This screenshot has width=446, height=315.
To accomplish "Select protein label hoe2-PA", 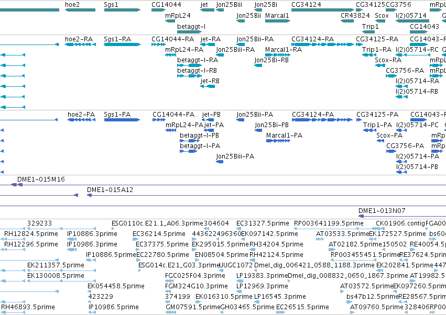I will pyautogui.click(x=81, y=115).
